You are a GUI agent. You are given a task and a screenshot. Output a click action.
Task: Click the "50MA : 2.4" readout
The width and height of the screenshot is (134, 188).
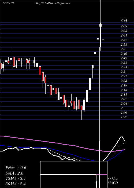pos(16,184)
